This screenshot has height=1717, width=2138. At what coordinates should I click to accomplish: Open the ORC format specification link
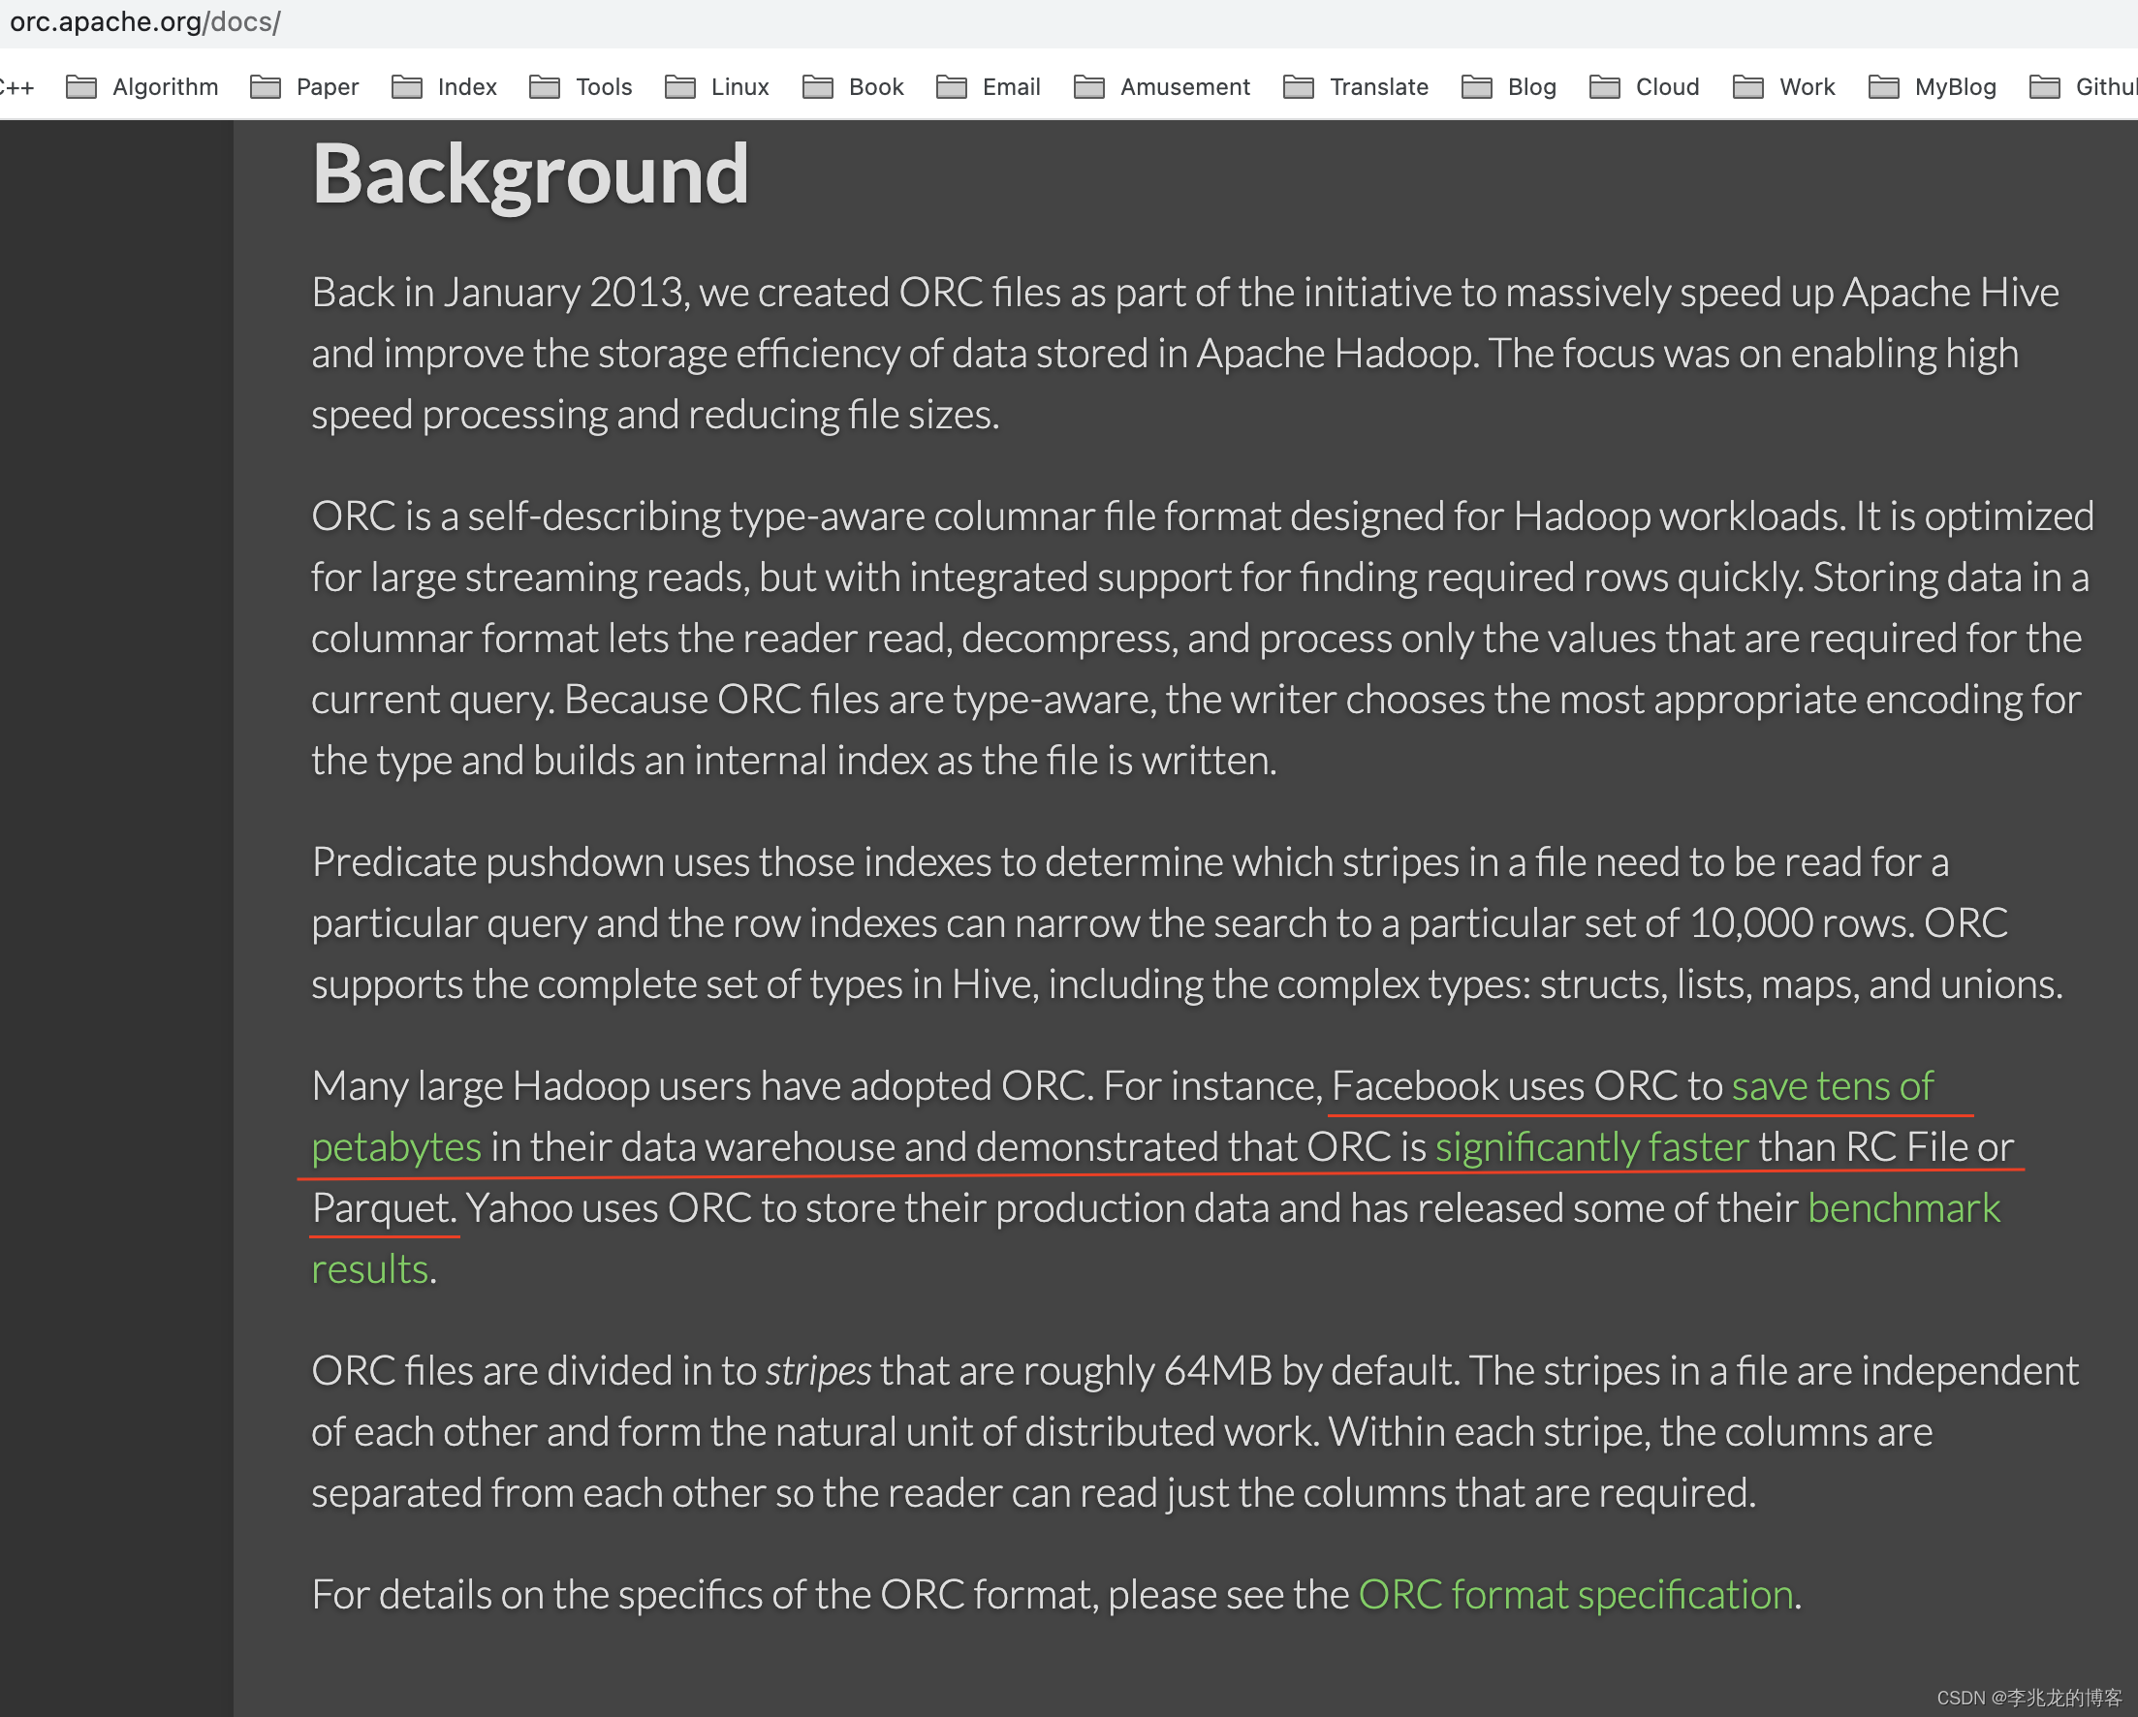click(1575, 1595)
